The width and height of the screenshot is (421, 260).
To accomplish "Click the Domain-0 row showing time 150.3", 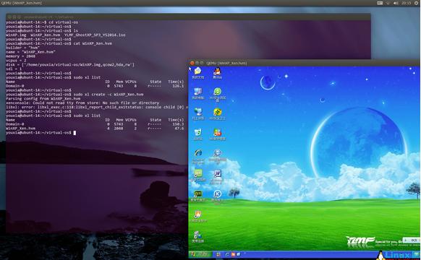I will (95, 124).
